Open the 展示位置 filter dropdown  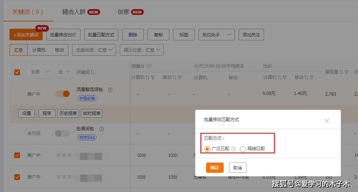click(x=142, y=50)
